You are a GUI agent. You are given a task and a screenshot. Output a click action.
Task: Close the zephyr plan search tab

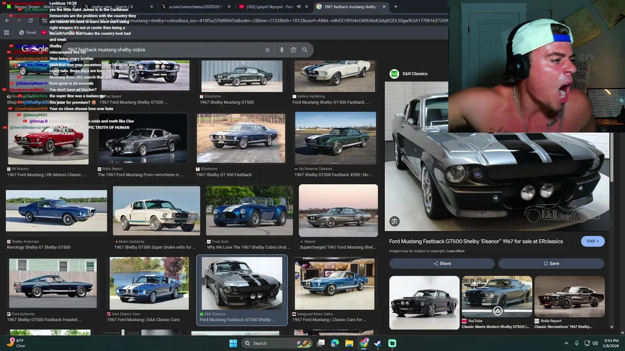[151, 7]
